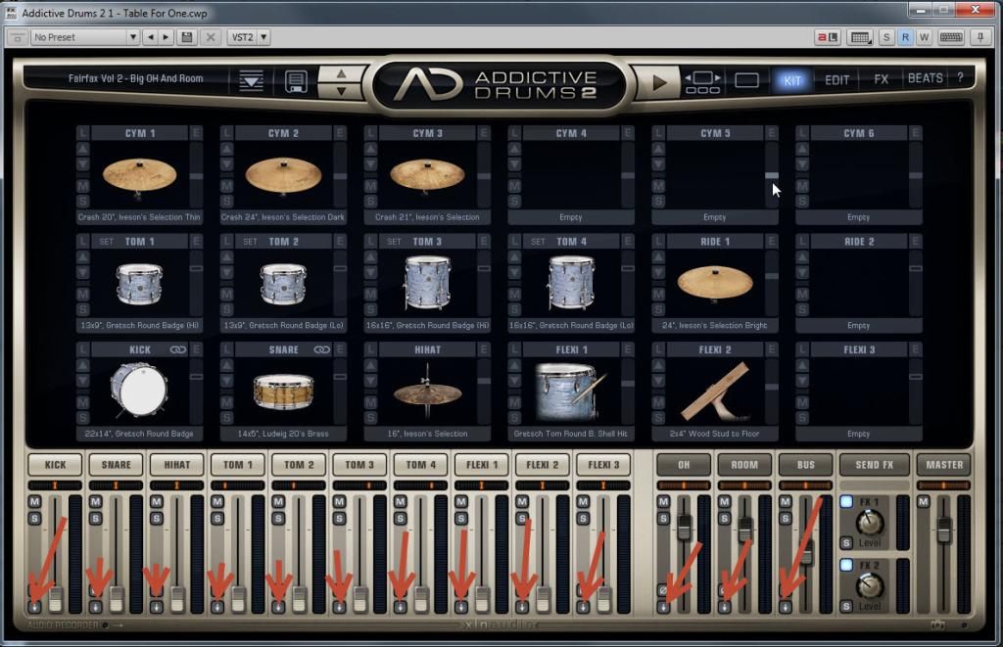Click the link icon on the Kick slot
The height and width of the screenshot is (647, 1003).
coord(177,349)
